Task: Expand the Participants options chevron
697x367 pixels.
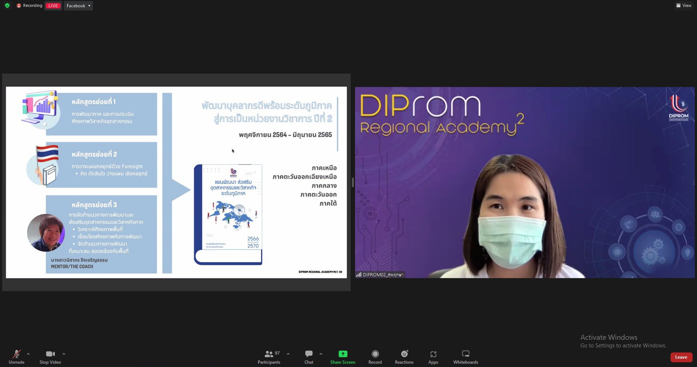Action: pyautogui.click(x=288, y=354)
